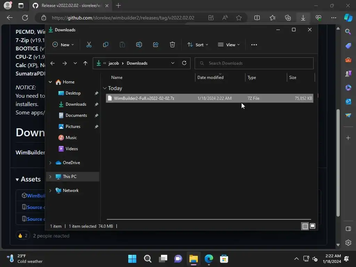Expand the Network tree node
The height and width of the screenshot is (267, 356).
[50, 191]
